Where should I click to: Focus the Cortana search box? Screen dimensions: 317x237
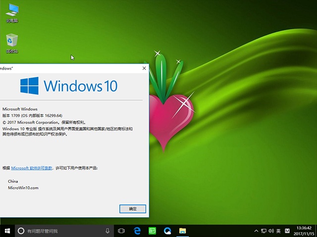click(64, 231)
